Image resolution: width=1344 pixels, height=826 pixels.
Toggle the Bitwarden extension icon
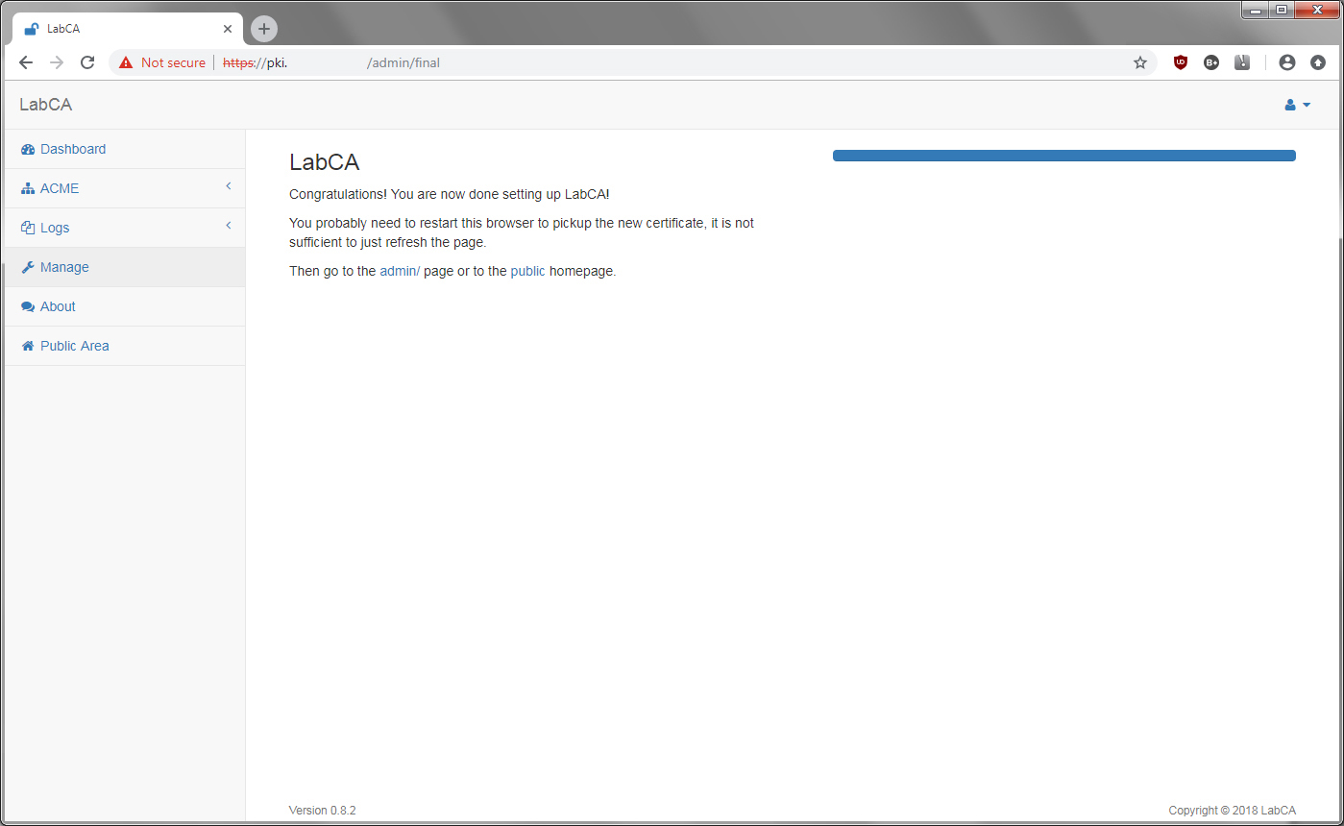coord(1211,61)
